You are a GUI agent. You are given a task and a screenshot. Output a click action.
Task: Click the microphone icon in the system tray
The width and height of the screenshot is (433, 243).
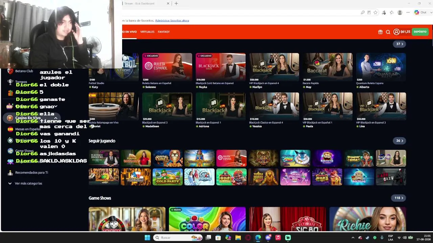pos(382,238)
